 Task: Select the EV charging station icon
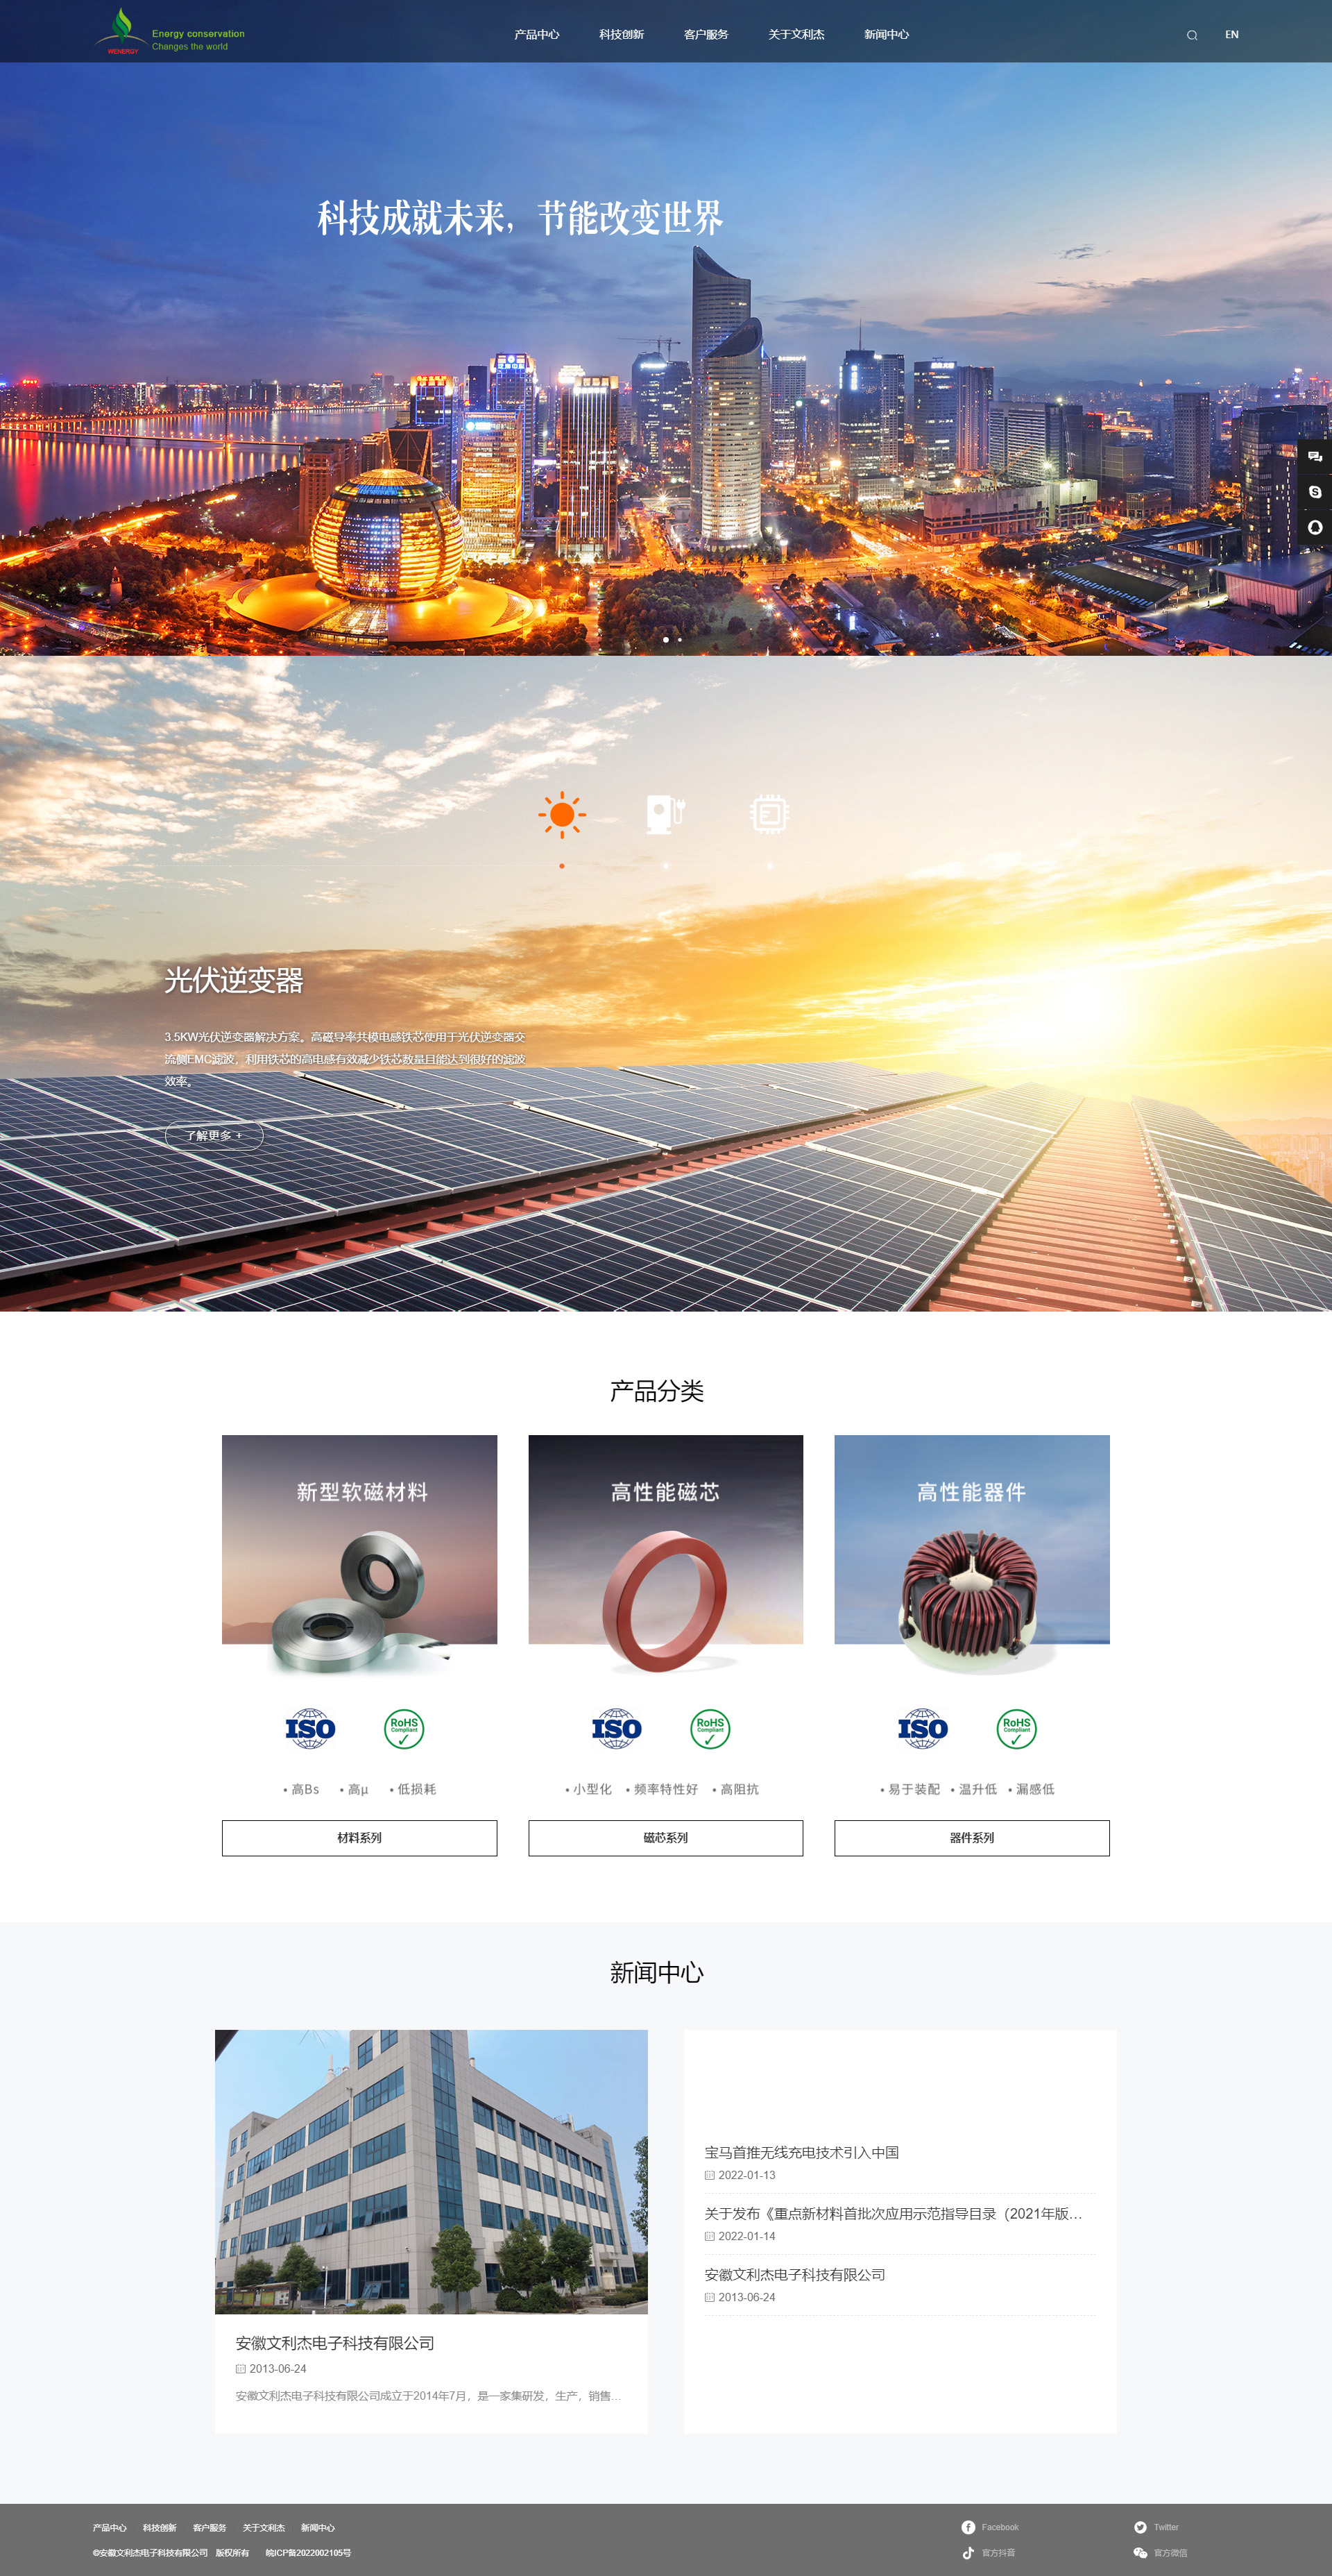tap(666, 814)
